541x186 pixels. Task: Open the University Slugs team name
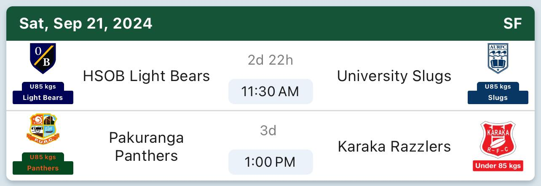[x=394, y=76]
